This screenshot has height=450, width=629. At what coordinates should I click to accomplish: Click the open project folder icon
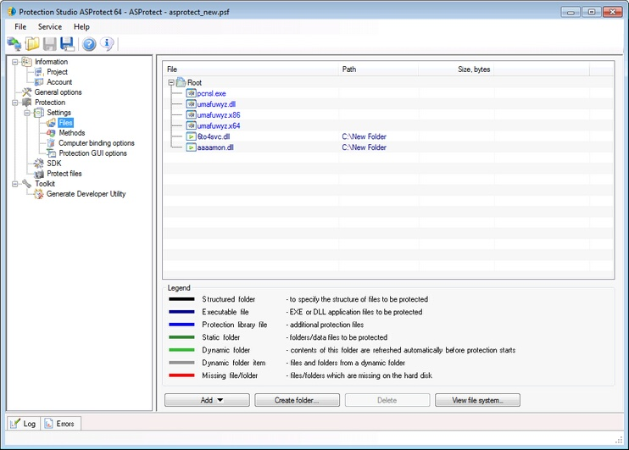pyautogui.click(x=32, y=44)
